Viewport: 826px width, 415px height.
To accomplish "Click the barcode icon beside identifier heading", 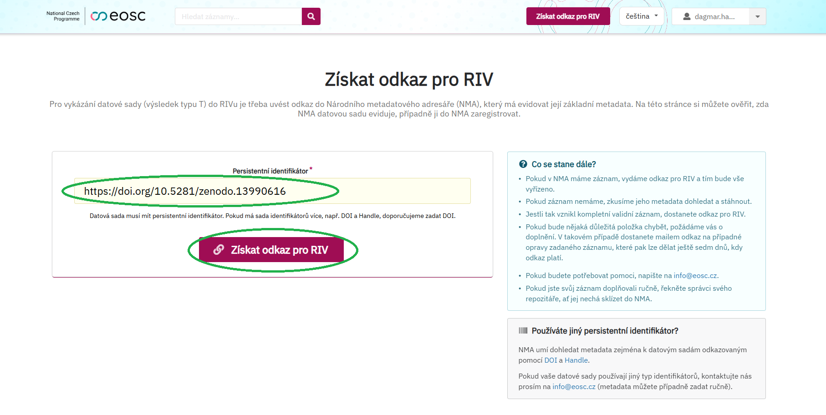I will (523, 331).
